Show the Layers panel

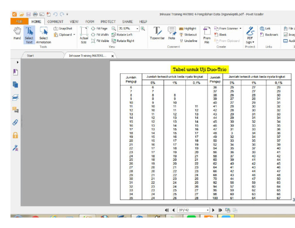15,97
